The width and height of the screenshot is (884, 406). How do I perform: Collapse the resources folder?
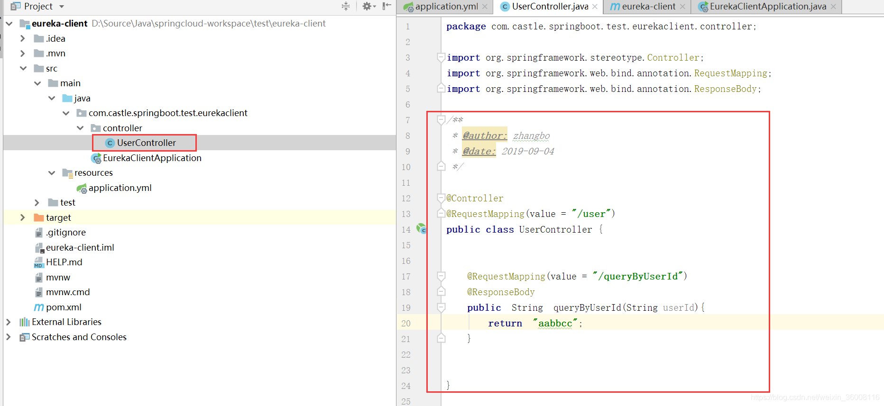click(x=52, y=172)
